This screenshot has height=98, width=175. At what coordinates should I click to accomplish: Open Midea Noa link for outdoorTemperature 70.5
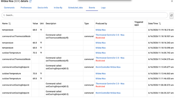[100, 53]
